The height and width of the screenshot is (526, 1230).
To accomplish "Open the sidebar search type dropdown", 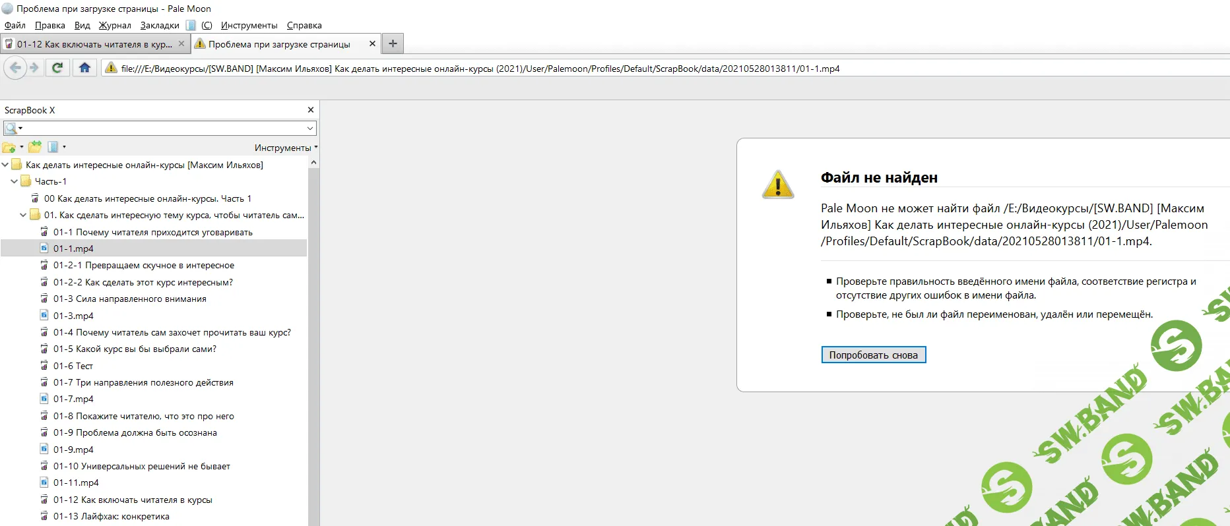I will coord(14,128).
